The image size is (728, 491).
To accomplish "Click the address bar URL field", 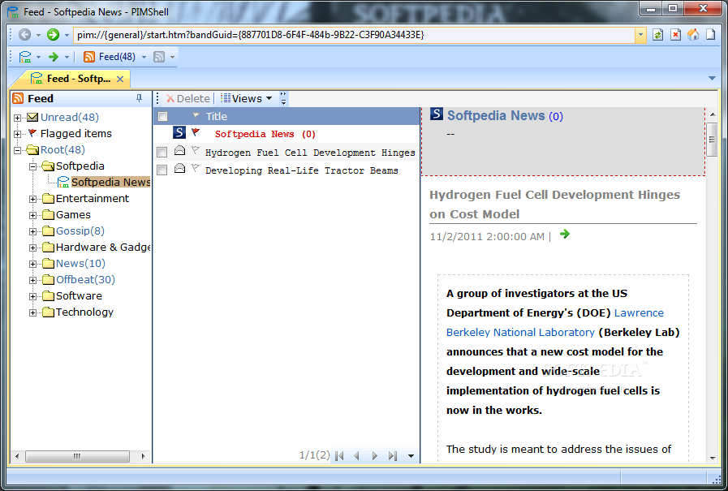I will coord(354,35).
